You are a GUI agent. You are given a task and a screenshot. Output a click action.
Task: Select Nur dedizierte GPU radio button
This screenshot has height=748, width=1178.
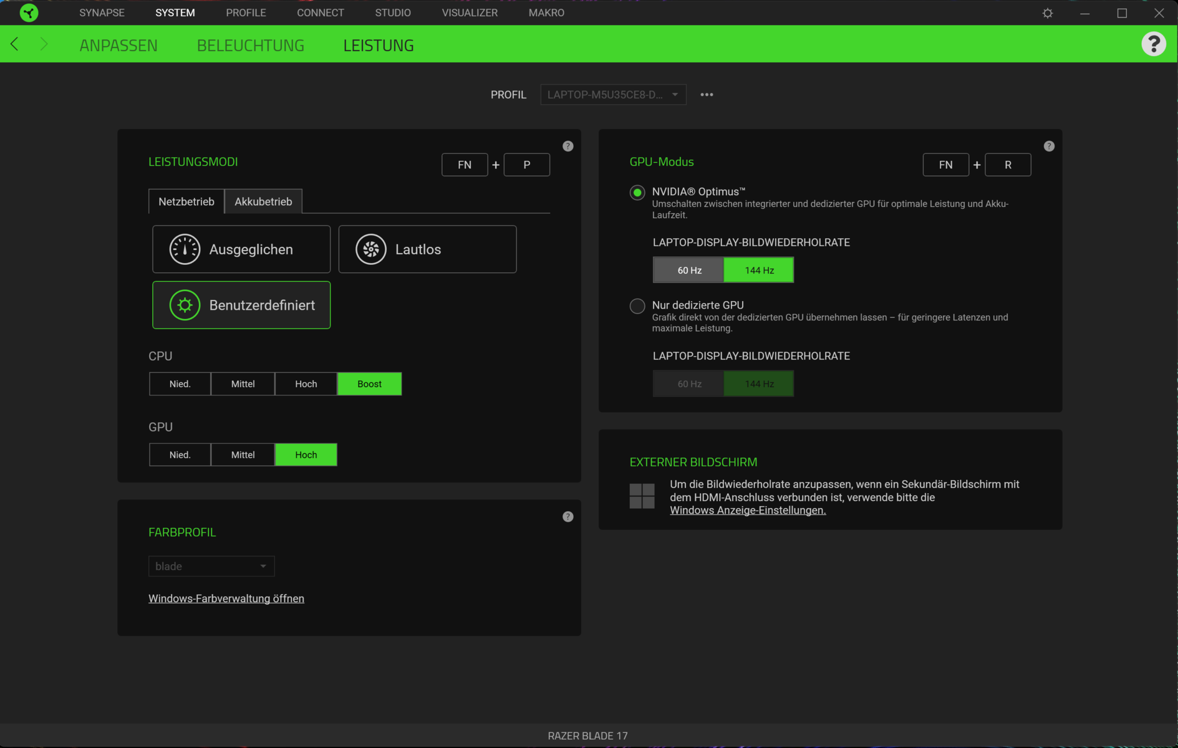click(637, 306)
